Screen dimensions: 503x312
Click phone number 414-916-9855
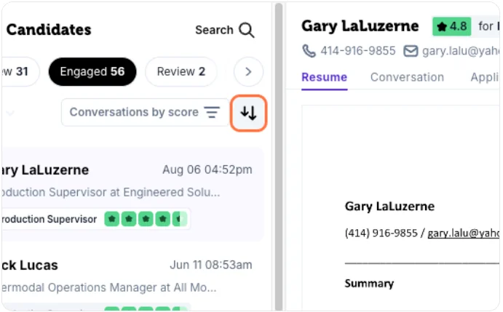(x=358, y=51)
